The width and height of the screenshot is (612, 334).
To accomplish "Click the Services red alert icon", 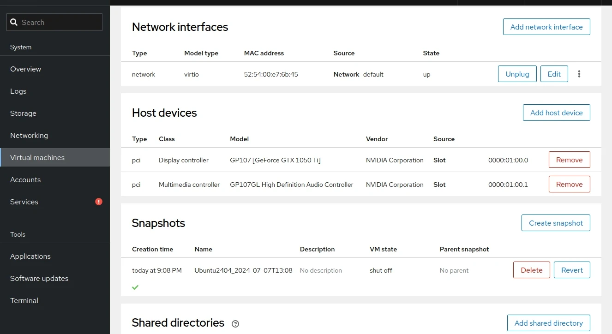I will [99, 202].
